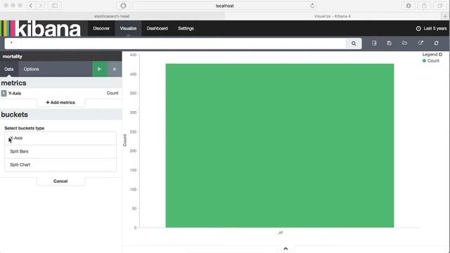The width and height of the screenshot is (450, 253).
Task: Toggle the browser sidebar button
Action: [x=55, y=6]
